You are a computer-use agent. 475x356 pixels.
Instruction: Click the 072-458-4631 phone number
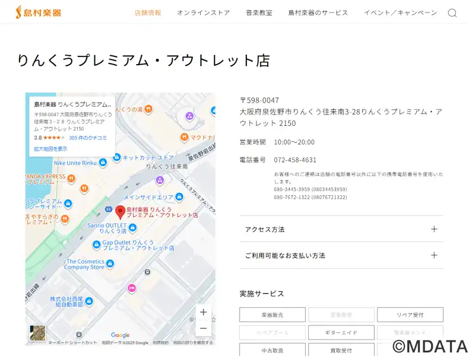point(295,160)
